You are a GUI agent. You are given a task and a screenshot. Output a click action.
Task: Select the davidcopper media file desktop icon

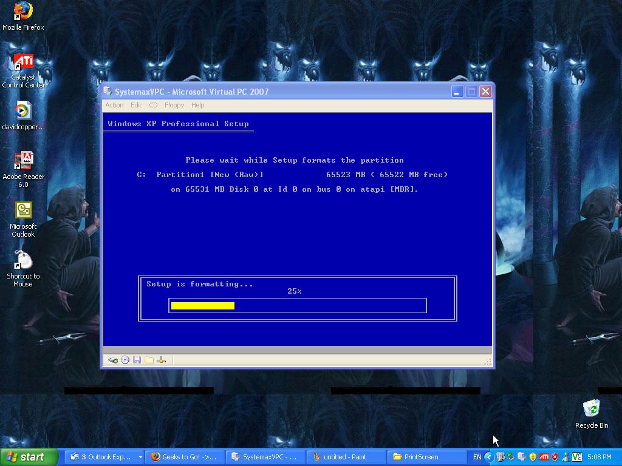click(x=23, y=116)
